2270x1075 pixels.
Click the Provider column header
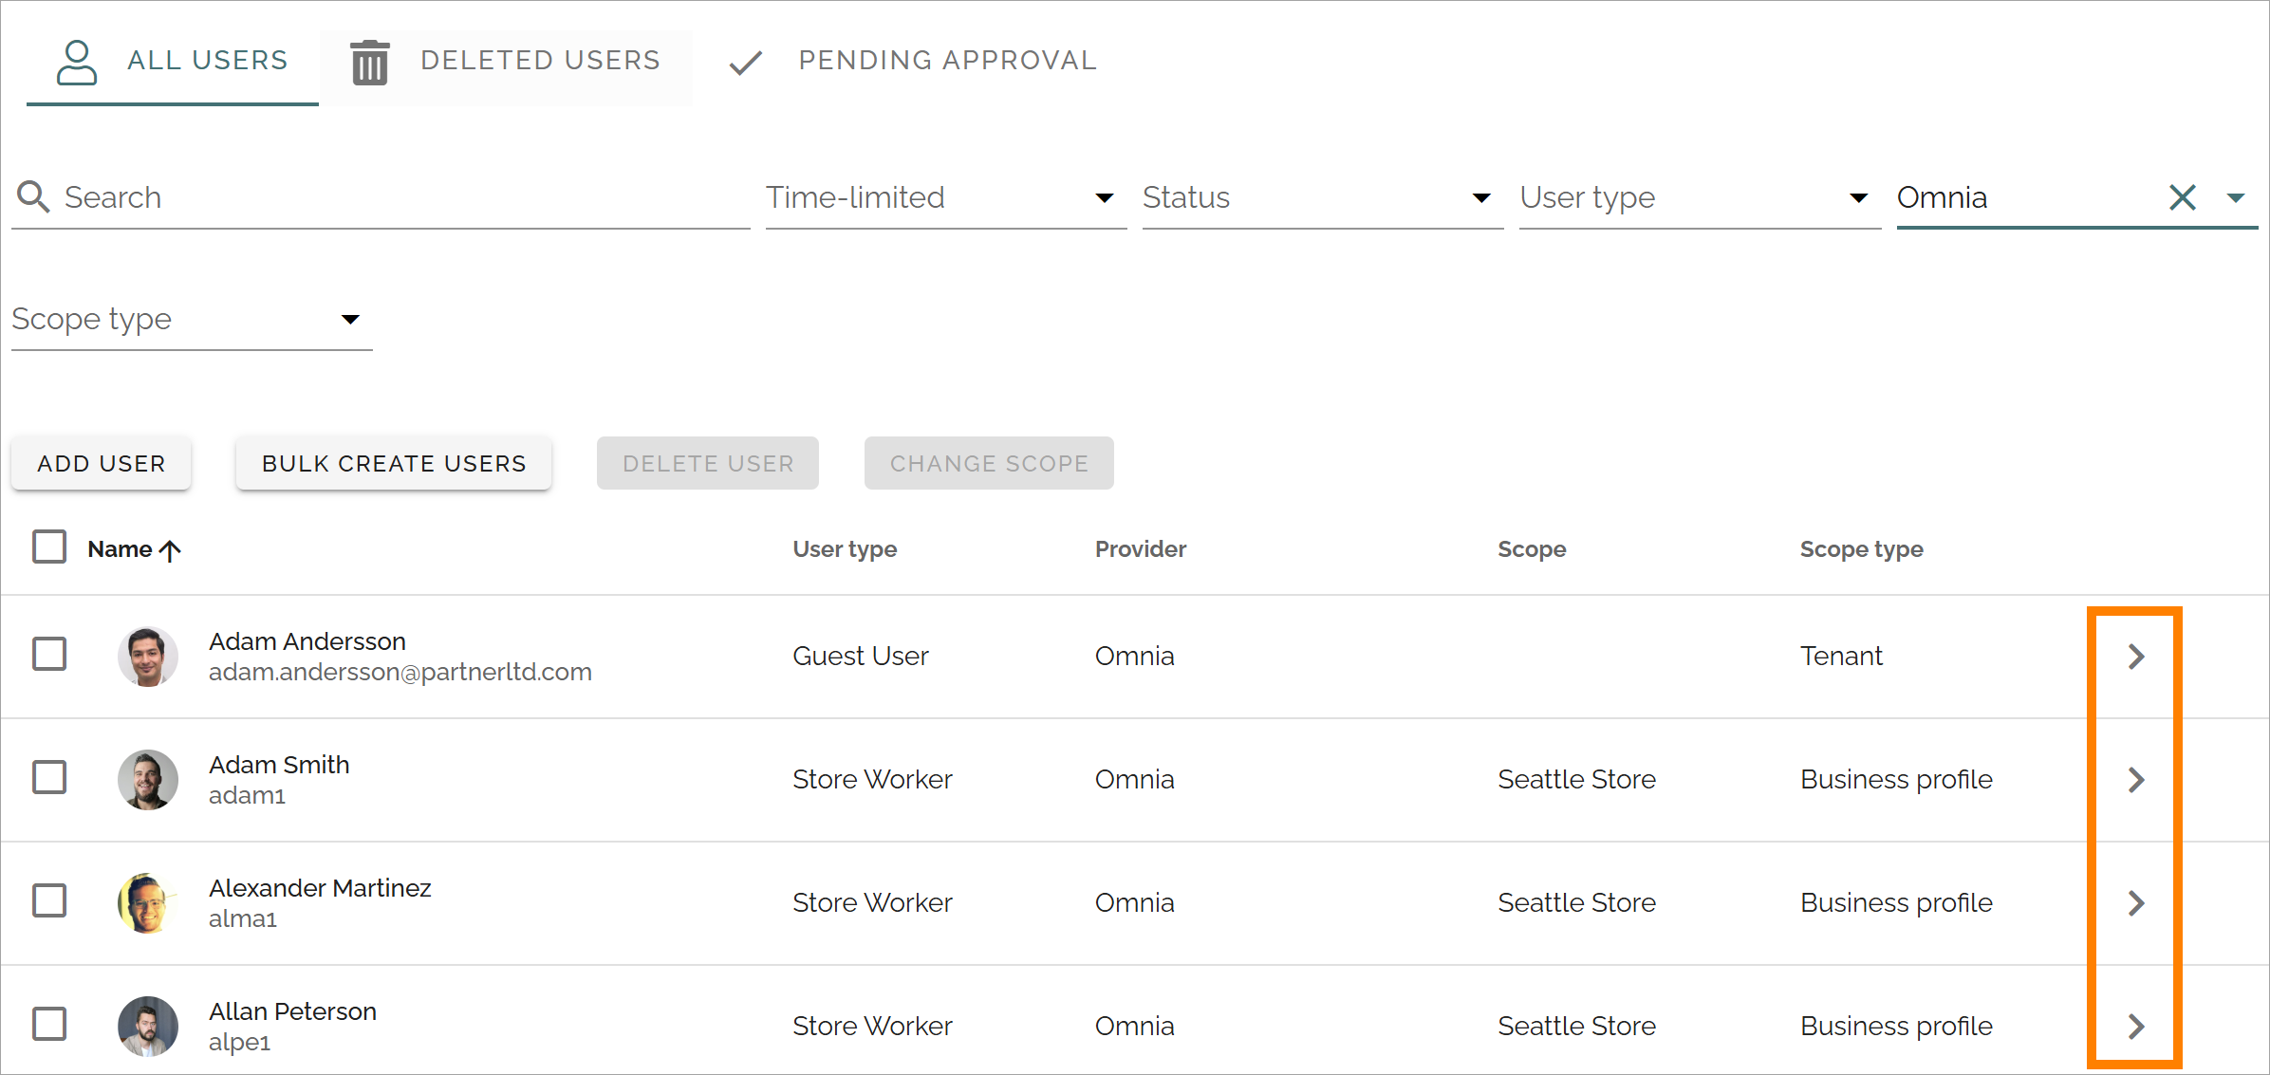pos(1141,549)
